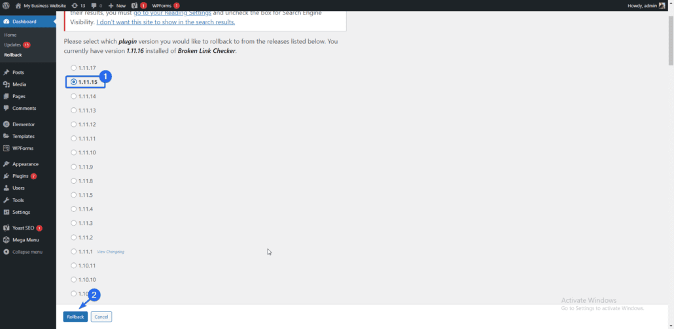Image resolution: width=674 pixels, height=329 pixels.
Task: Click the Templates folder icon
Action: pos(6,136)
